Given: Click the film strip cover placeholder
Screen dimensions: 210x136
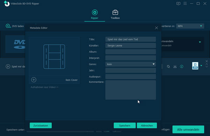Looking at the screenshot, I should [x=54, y=57].
